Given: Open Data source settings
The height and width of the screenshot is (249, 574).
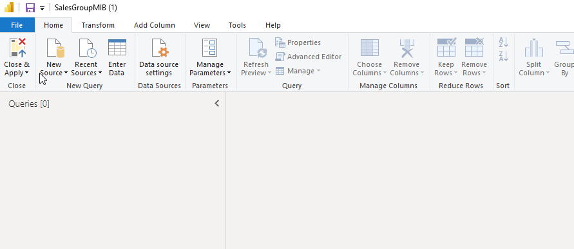Looking at the screenshot, I should tap(158, 57).
